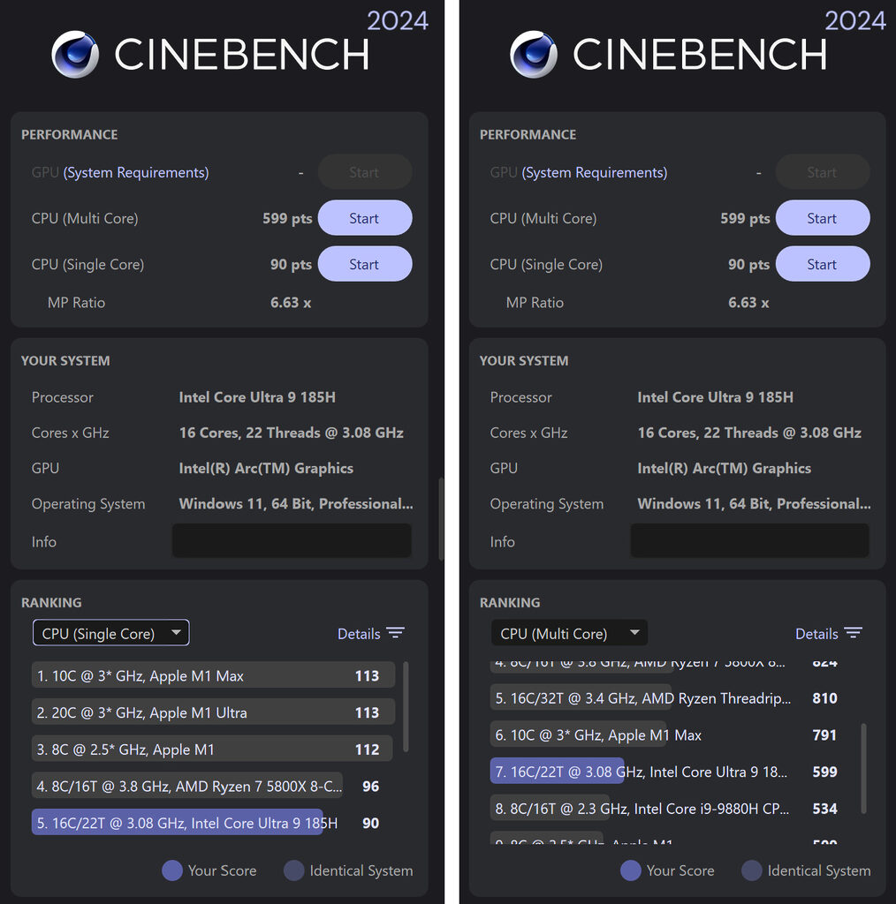Image resolution: width=896 pixels, height=904 pixels.
Task: Click the Cinebench logo in the right window
Action: coord(534,55)
